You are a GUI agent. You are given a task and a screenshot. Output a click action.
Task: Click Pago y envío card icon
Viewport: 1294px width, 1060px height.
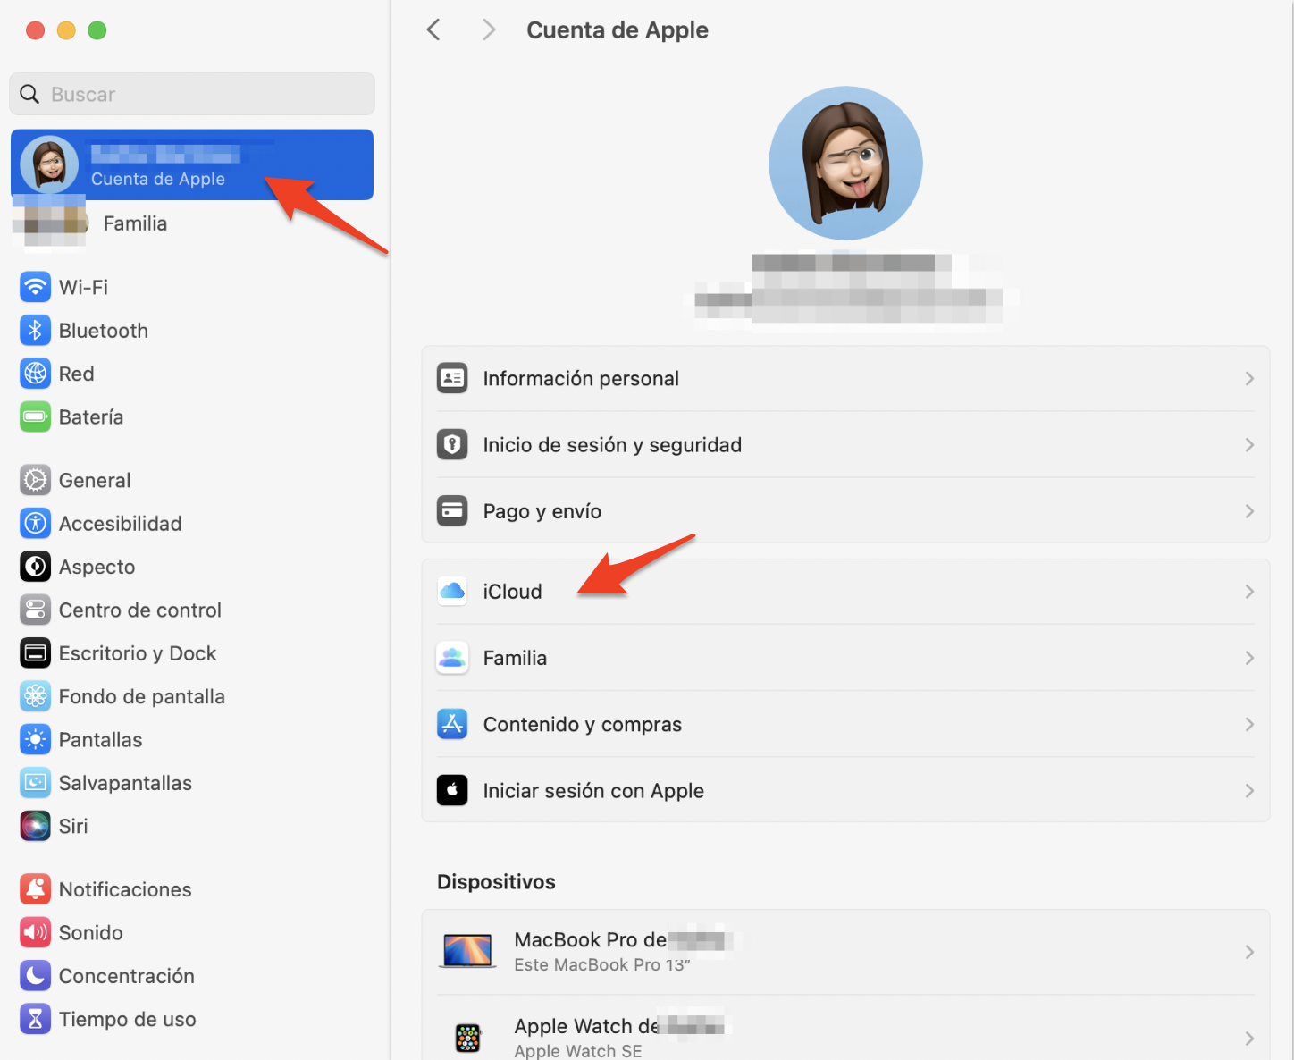coord(452,511)
